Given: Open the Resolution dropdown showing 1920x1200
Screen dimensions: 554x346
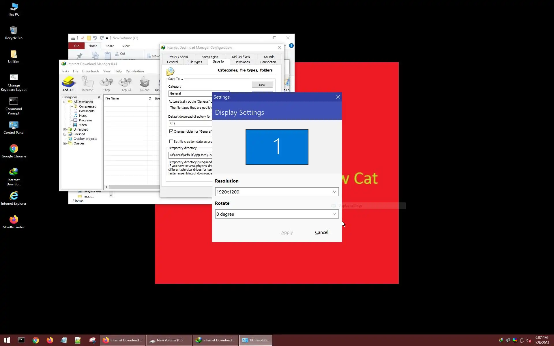Looking at the screenshot, I should point(276,192).
